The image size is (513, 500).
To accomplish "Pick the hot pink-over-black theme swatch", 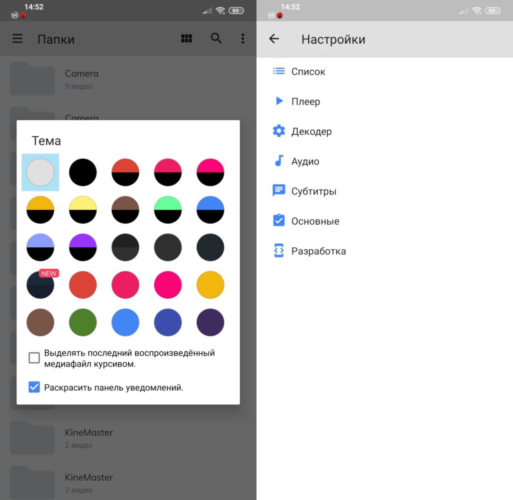I will (x=210, y=172).
